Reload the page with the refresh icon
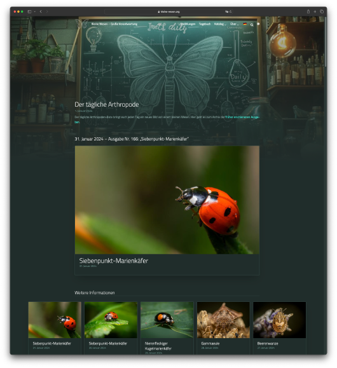The height and width of the screenshot is (368, 337). click(231, 11)
